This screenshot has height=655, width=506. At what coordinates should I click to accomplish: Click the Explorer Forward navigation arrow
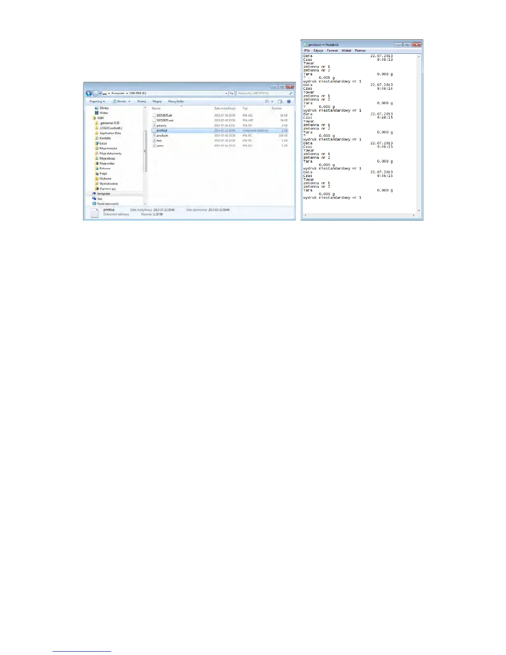click(x=95, y=93)
